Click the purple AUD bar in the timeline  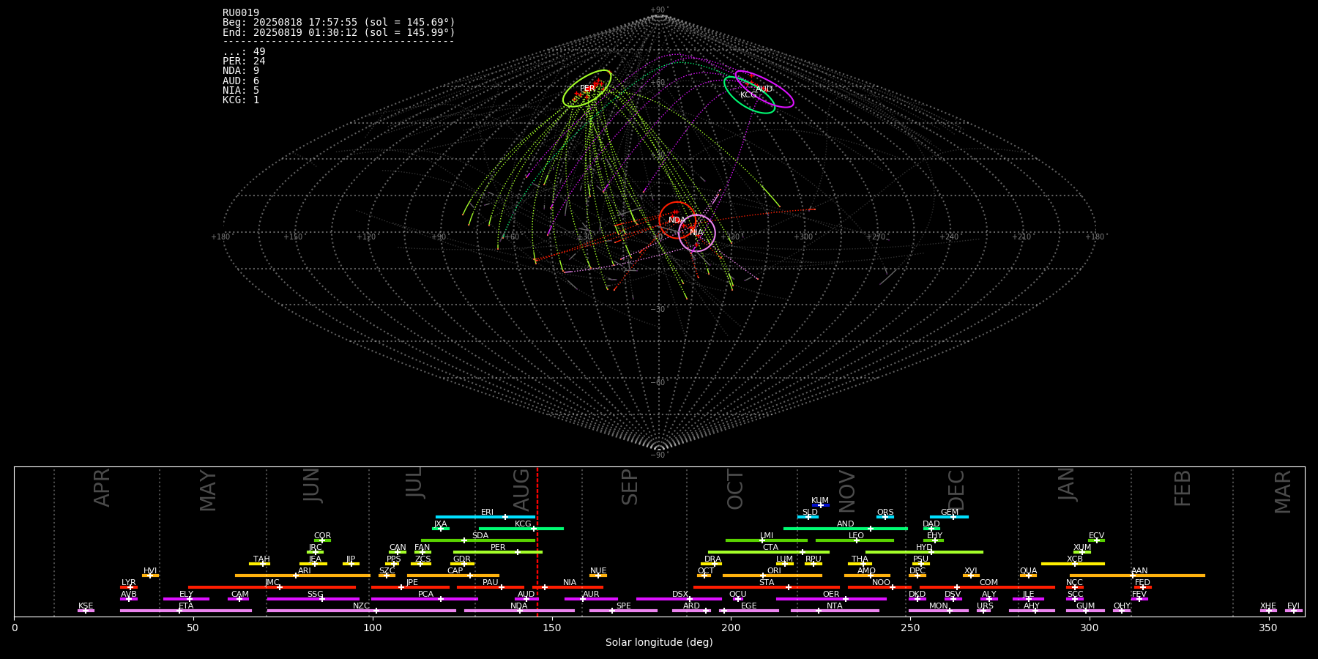526,599
